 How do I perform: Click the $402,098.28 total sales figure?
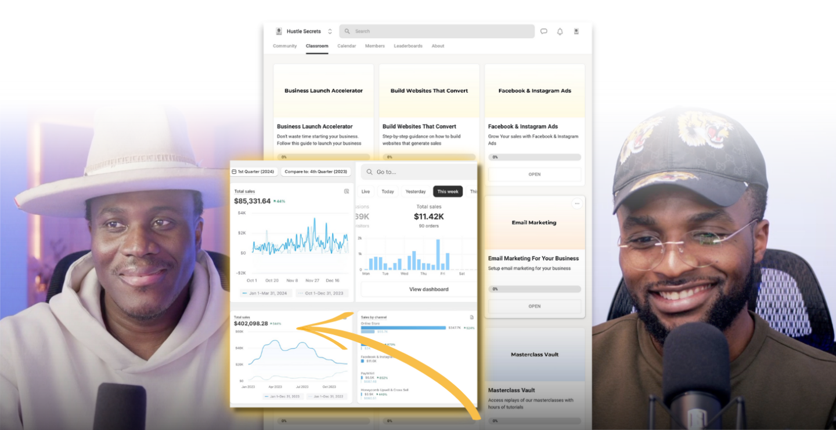pos(251,323)
